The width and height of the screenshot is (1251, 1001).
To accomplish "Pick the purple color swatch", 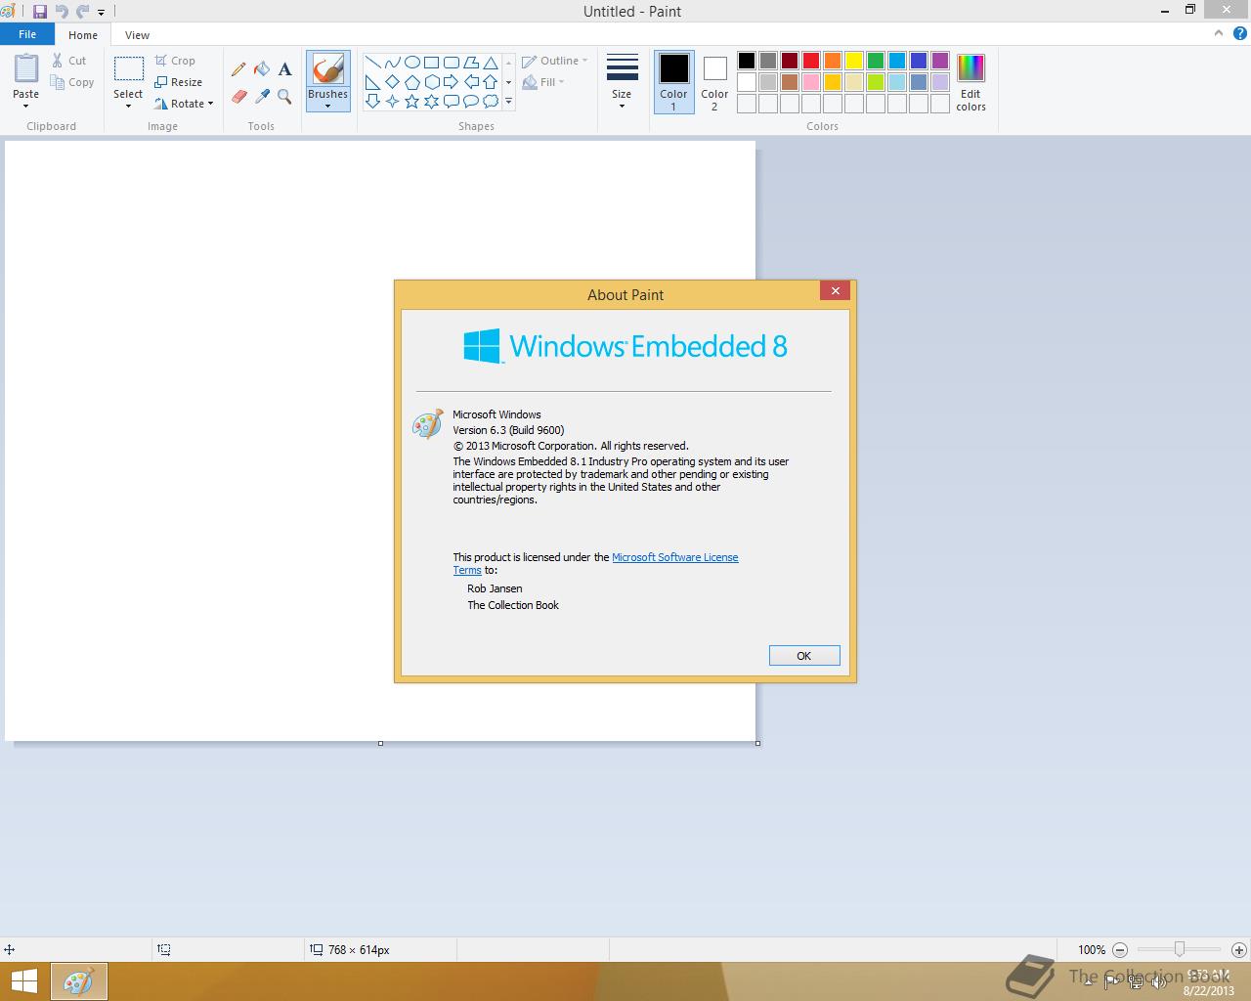I will click(939, 61).
